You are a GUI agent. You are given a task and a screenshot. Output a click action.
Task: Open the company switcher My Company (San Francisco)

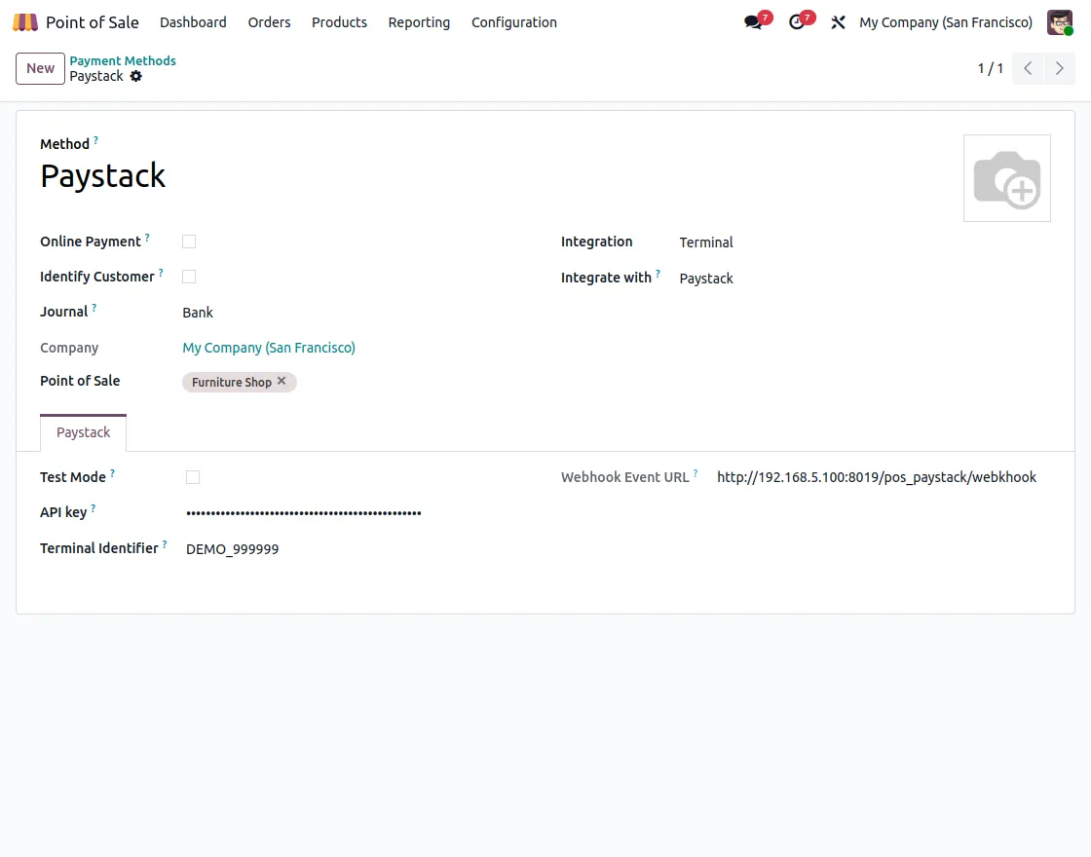tap(946, 22)
